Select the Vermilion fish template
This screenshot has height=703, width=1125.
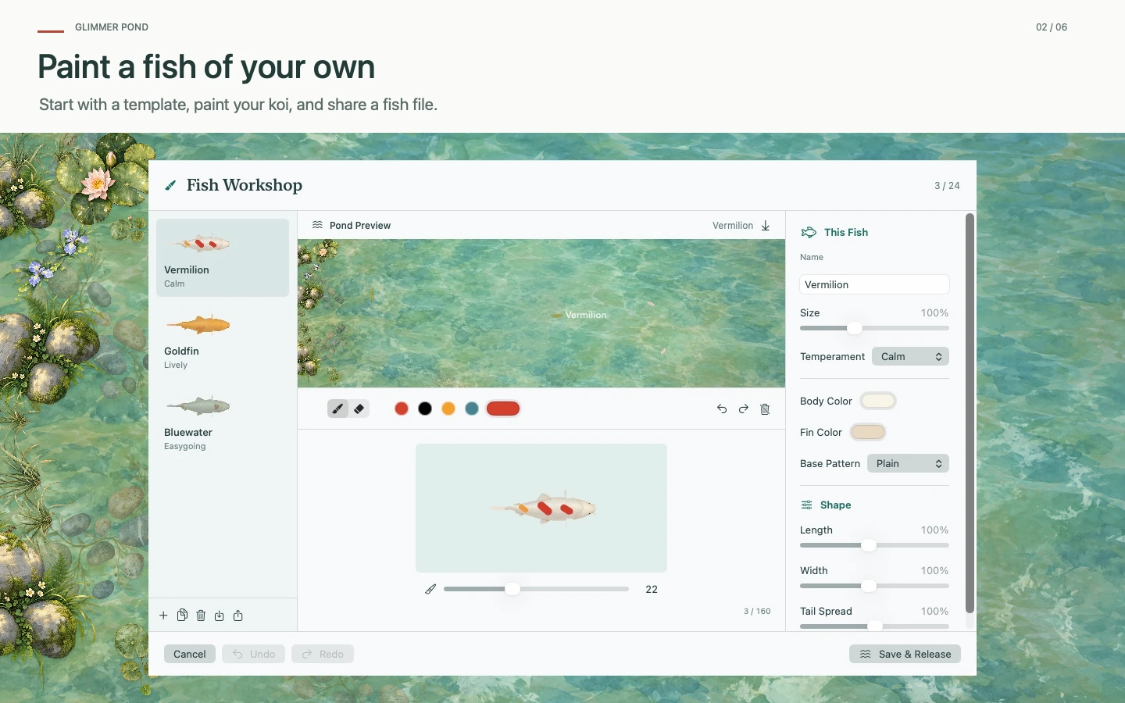[x=223, y=258]
